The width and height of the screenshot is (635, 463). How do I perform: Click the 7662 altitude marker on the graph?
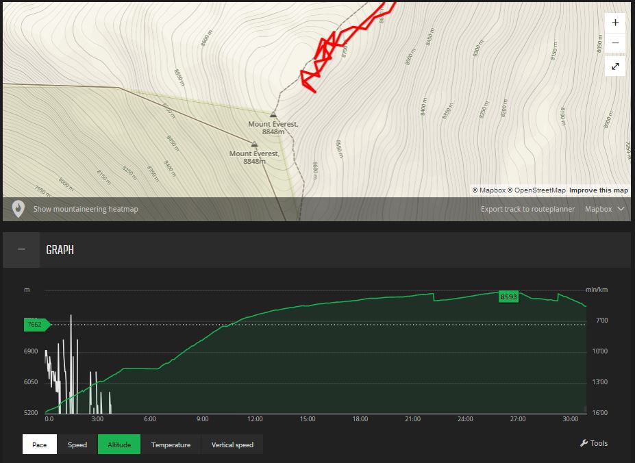tap(36, 325)
